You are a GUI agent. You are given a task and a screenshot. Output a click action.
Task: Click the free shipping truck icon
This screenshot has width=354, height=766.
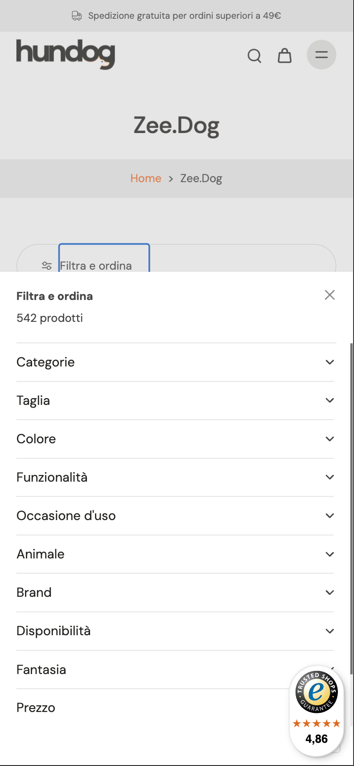click(77, 16)
